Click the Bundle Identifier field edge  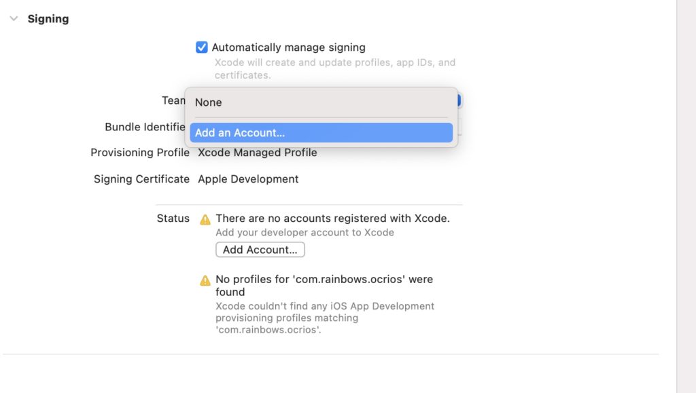click(x=460, y=127)
